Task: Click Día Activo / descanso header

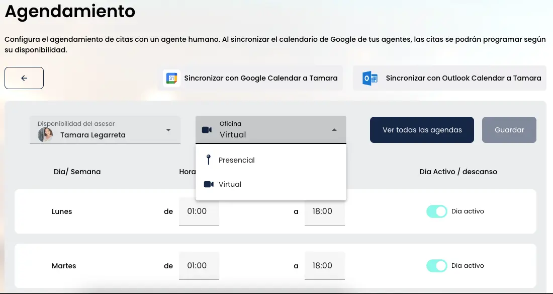Action: click(458, 172)
